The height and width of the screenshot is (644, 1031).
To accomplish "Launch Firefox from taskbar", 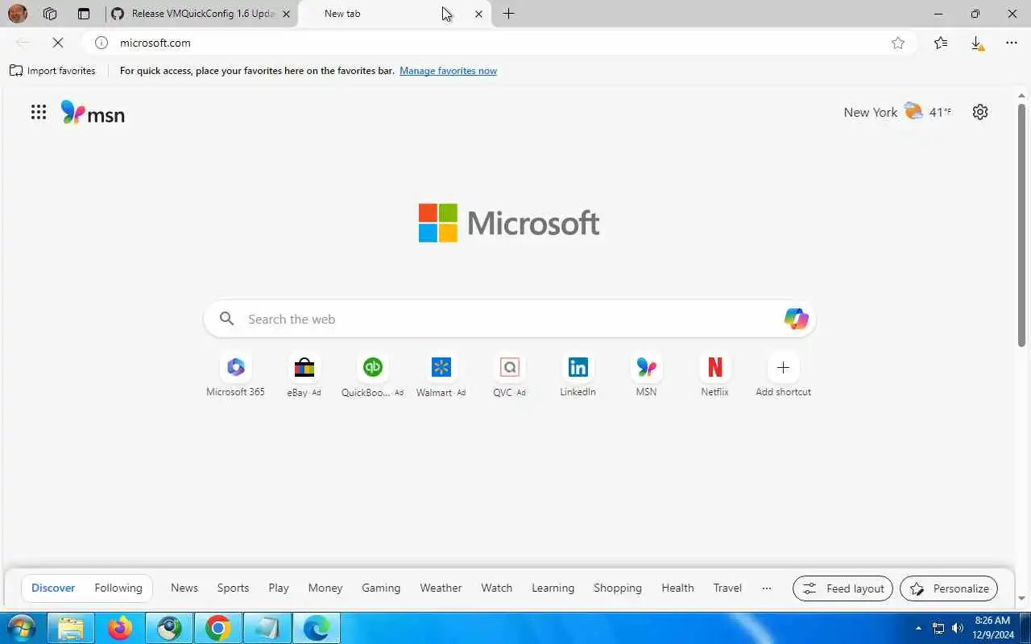I will pyautogui.click(x=120, y=628).
